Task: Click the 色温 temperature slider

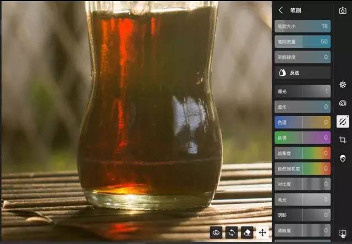Action: pyautogui.click(x=302, y=122)
